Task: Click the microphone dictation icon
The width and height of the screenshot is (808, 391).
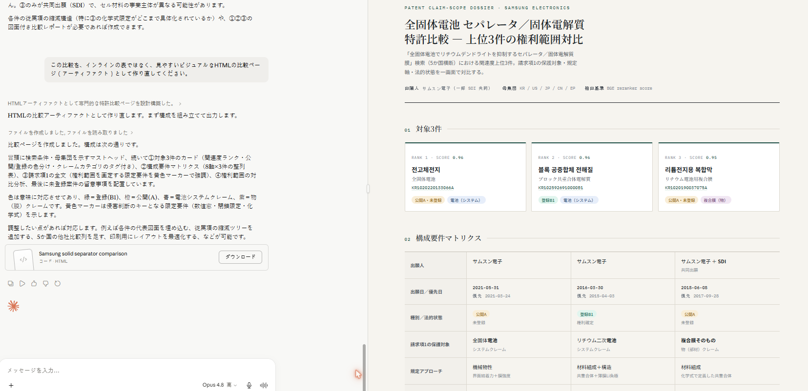Action: [x=249, y=385]
